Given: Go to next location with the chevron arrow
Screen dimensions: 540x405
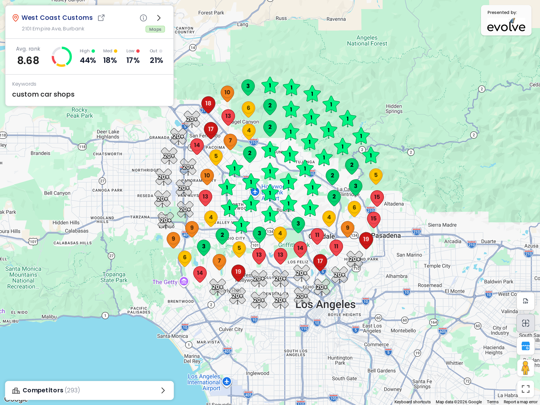Looking at the screenshot, I should tap(159, 18).
